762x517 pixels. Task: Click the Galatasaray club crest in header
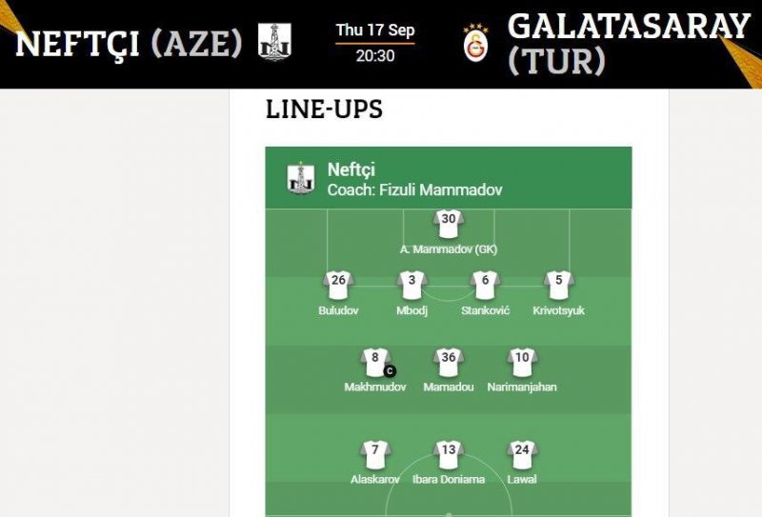tap(475, 44)
